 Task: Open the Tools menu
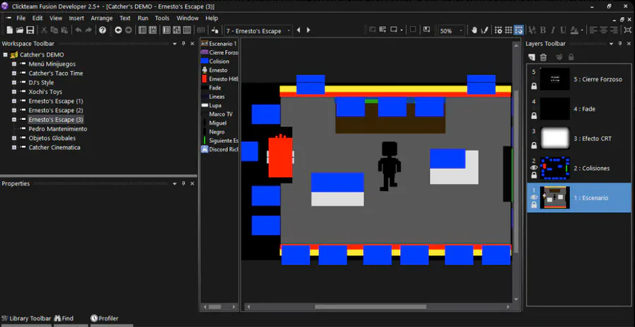click(x=162, y=18)
